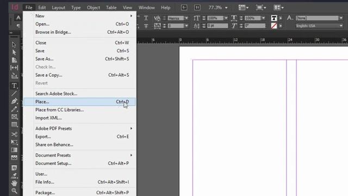Screen dimensions: 348x196
Task: Open the kerning Metrics dropdown
Action: tap(186, 18)
